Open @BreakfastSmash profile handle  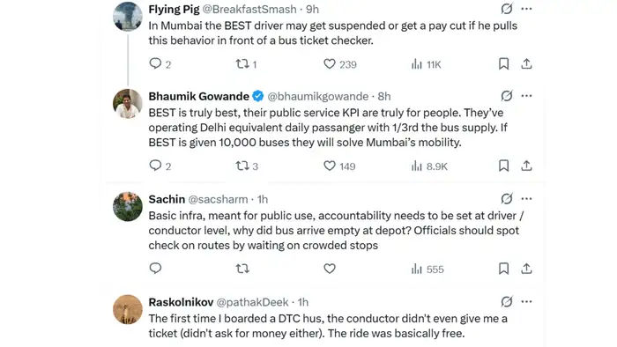[x=249, y=9]
